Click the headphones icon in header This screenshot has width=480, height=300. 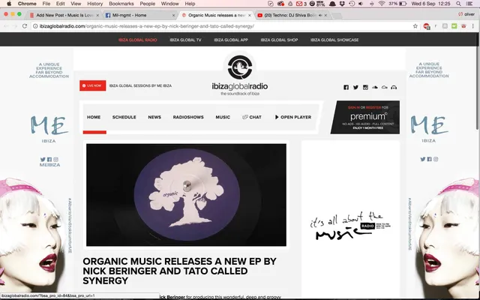click(x=394, y=87)
